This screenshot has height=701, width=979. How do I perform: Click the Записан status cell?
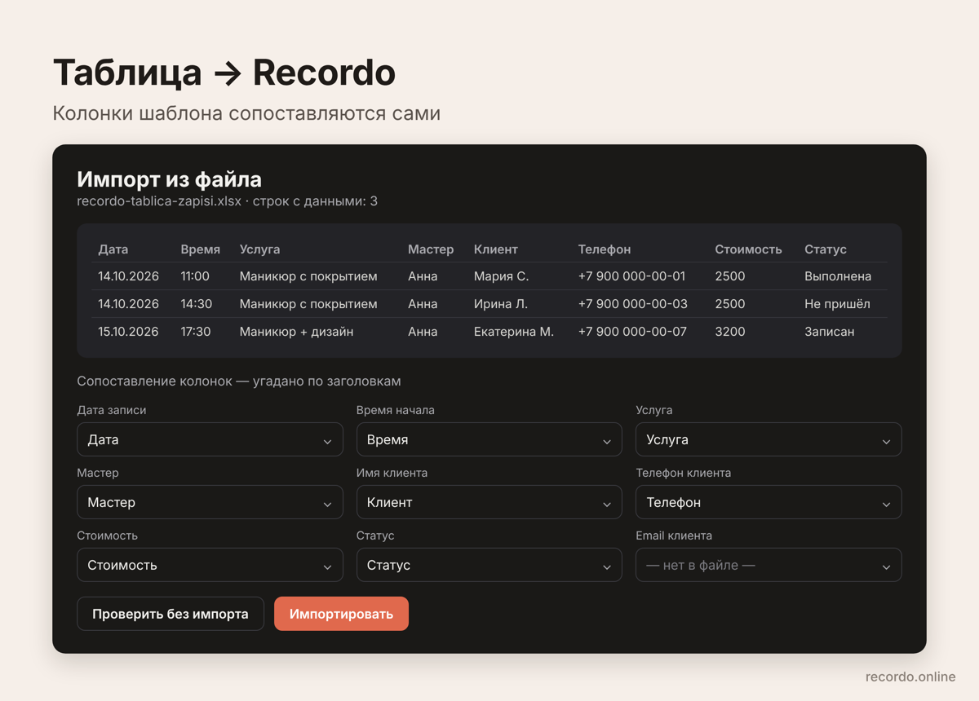pyautogui.click(x=830, y=332)
